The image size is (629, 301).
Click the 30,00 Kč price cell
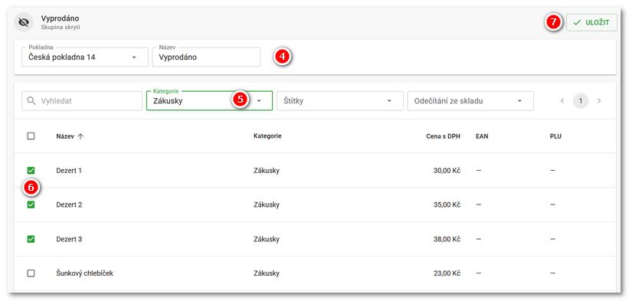coord(447,170)
